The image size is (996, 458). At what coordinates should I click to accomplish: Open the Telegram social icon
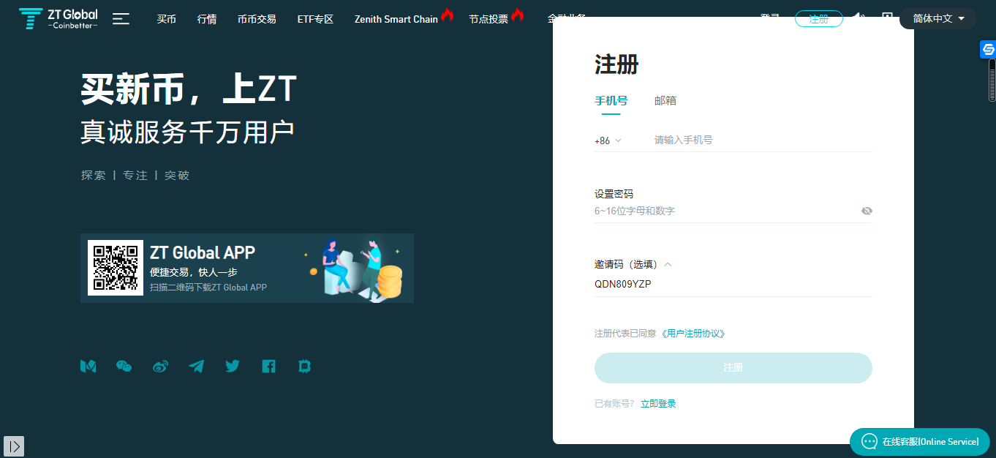pyautogui.click(x=196, y=367)
